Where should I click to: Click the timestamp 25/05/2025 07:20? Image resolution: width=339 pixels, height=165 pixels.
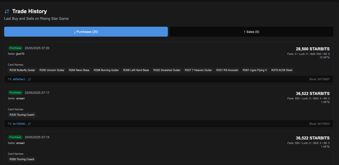37,48
